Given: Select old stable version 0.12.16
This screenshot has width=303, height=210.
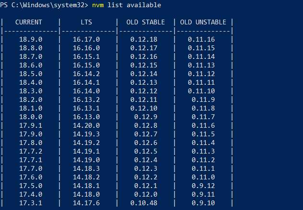Looking at the screenshot, I should tap(144, 56).
